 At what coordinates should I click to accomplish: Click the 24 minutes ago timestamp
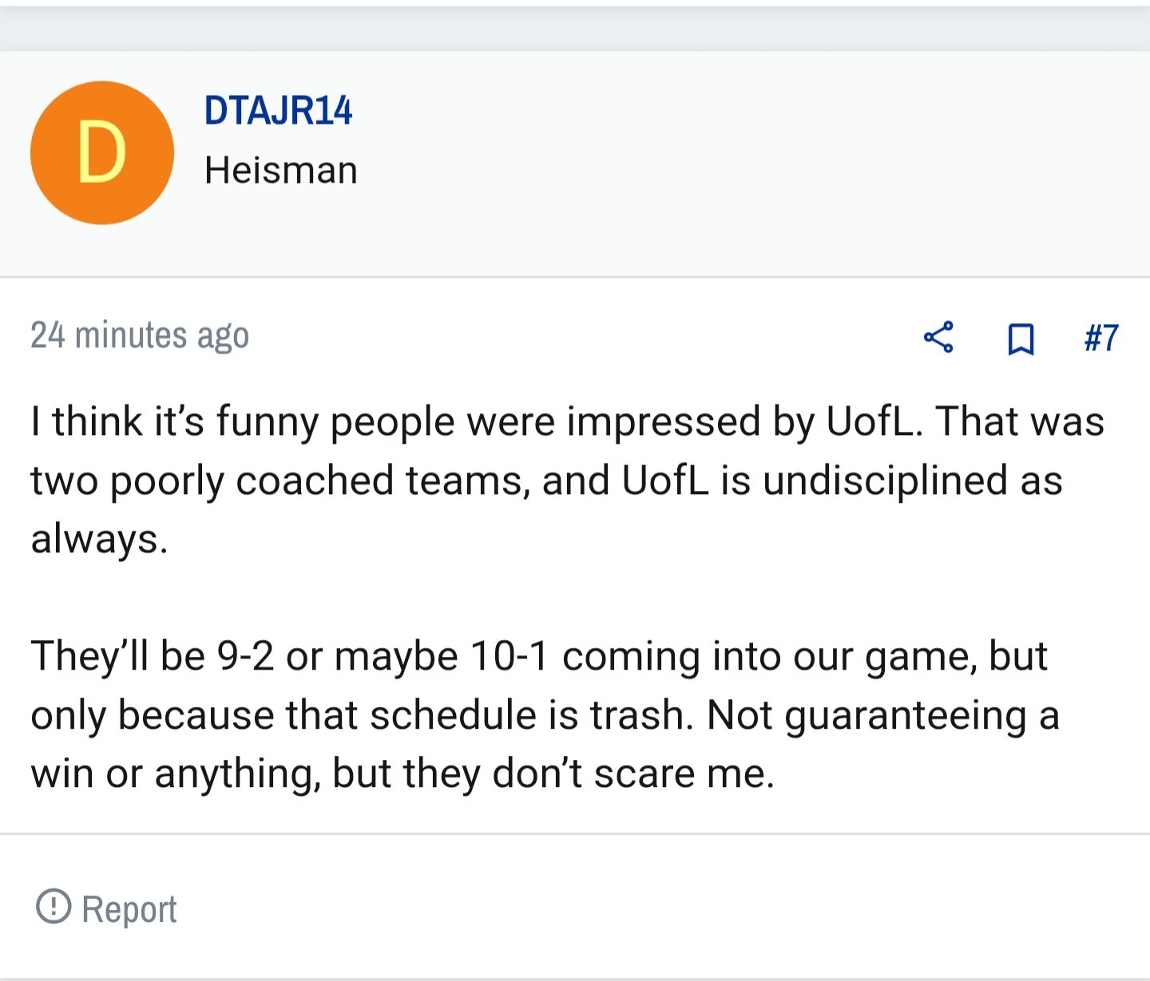[x=140, y=335]
